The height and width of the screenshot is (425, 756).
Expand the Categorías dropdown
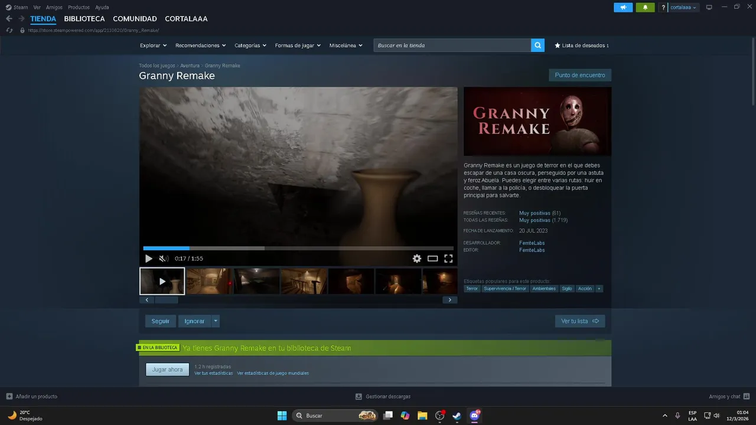tap(250, 45)
